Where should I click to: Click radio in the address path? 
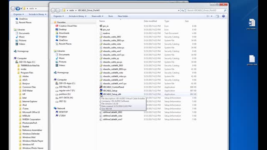(71, 10)
